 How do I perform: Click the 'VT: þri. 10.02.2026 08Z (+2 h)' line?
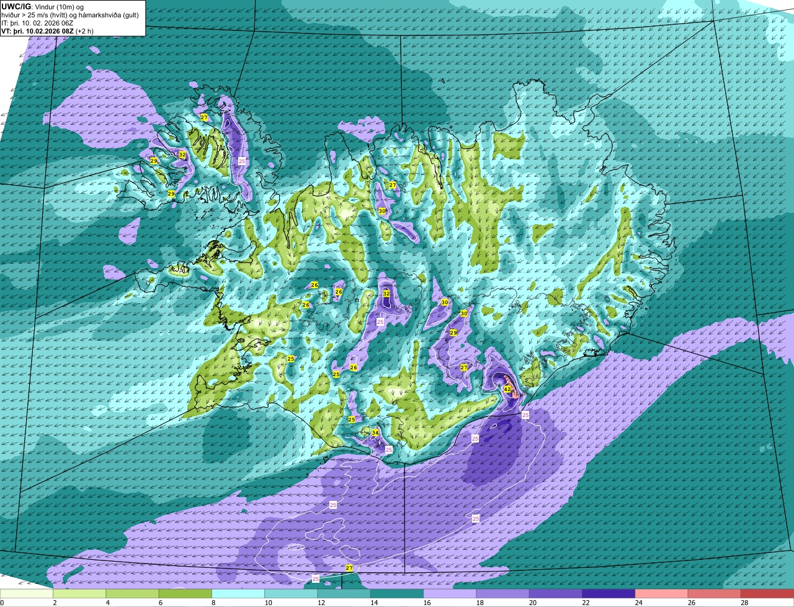(x=48, y=31)
